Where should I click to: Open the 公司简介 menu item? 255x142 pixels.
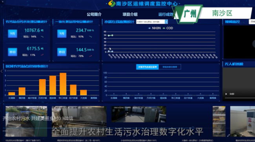94,14
